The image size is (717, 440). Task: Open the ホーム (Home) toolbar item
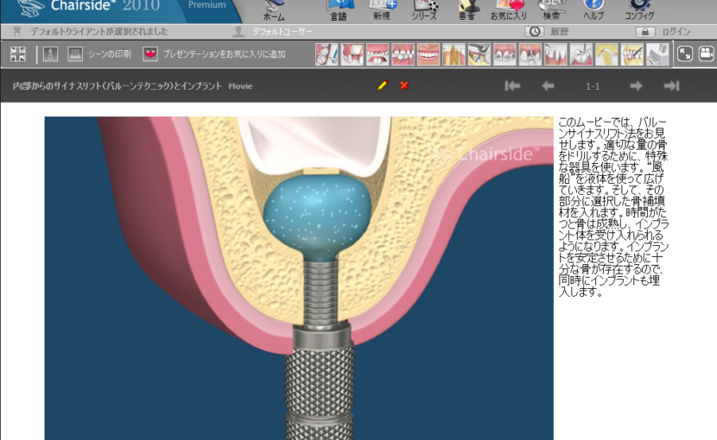tap(274, 9)
